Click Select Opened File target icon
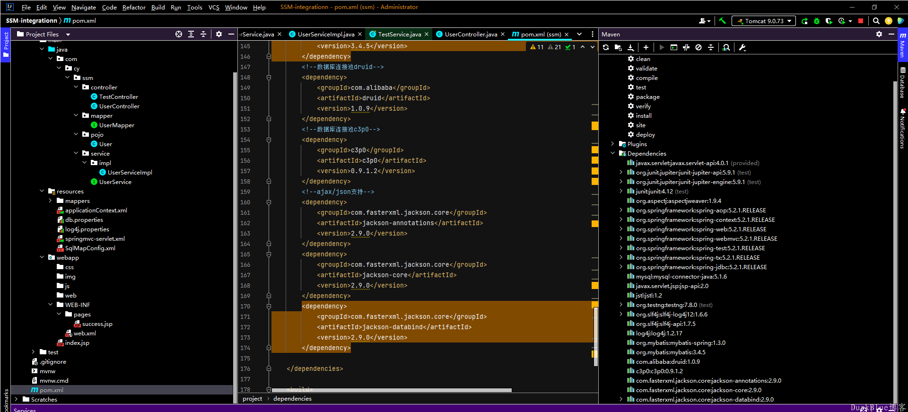Image resolution: width=908 pixels, height=412 pixels. click(x=179, y=34)
